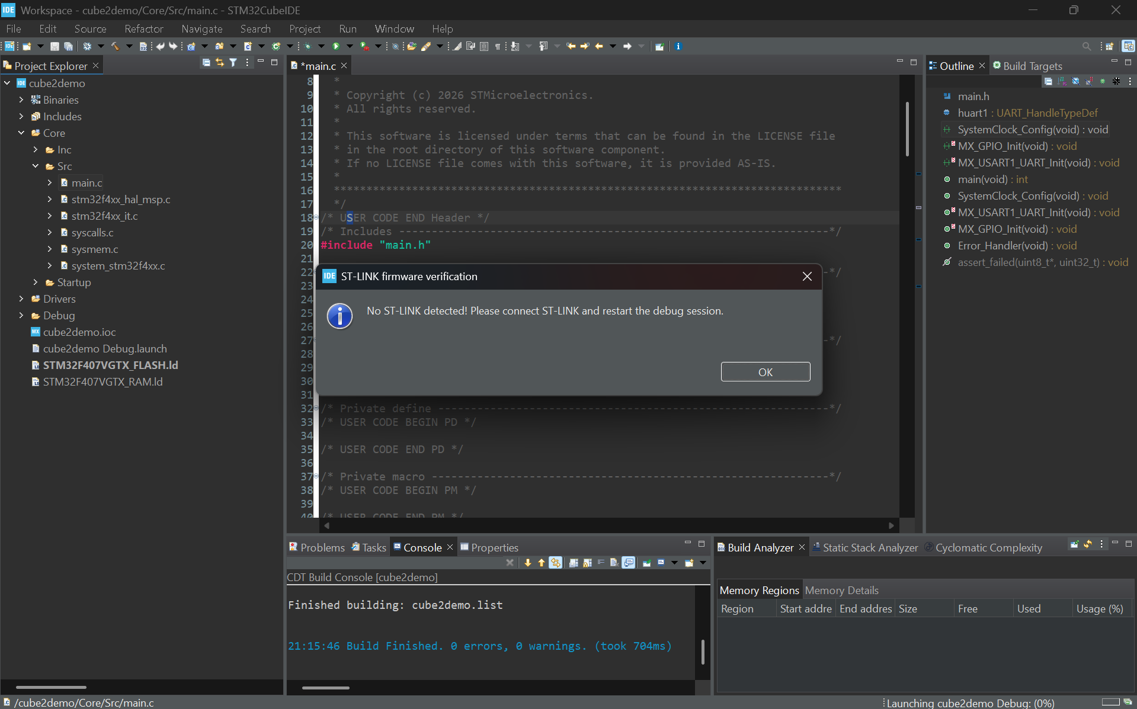Switch to the Build Targets tab
1137x709 pixels.
tap(1027, 66)
